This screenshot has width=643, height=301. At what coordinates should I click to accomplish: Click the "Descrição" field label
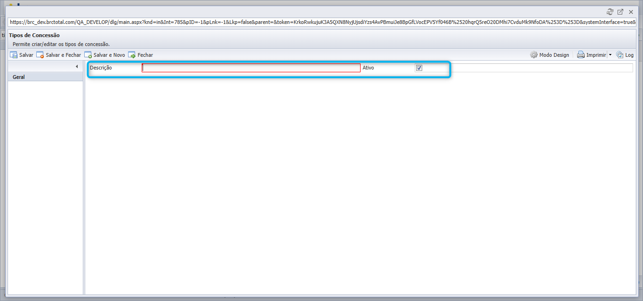point(101,68)
